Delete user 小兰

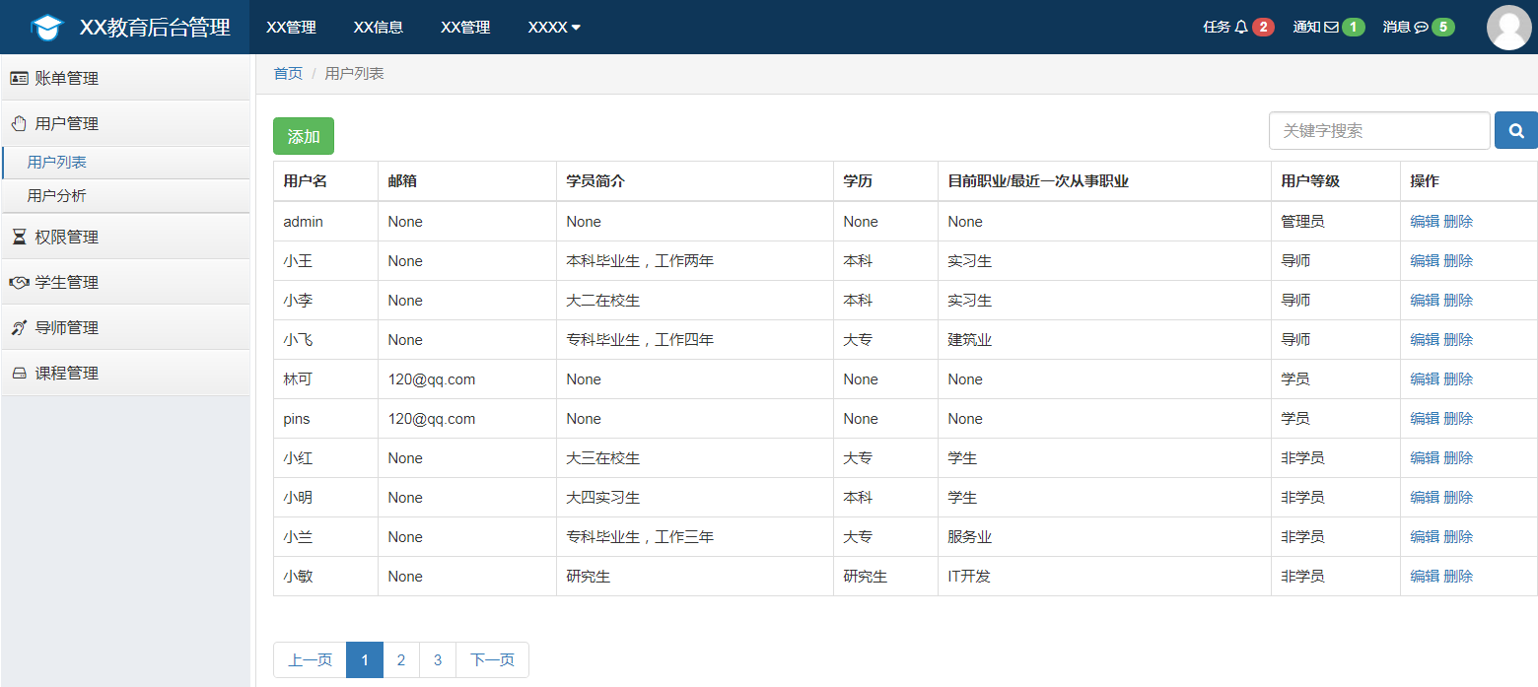pos(1458,537)
